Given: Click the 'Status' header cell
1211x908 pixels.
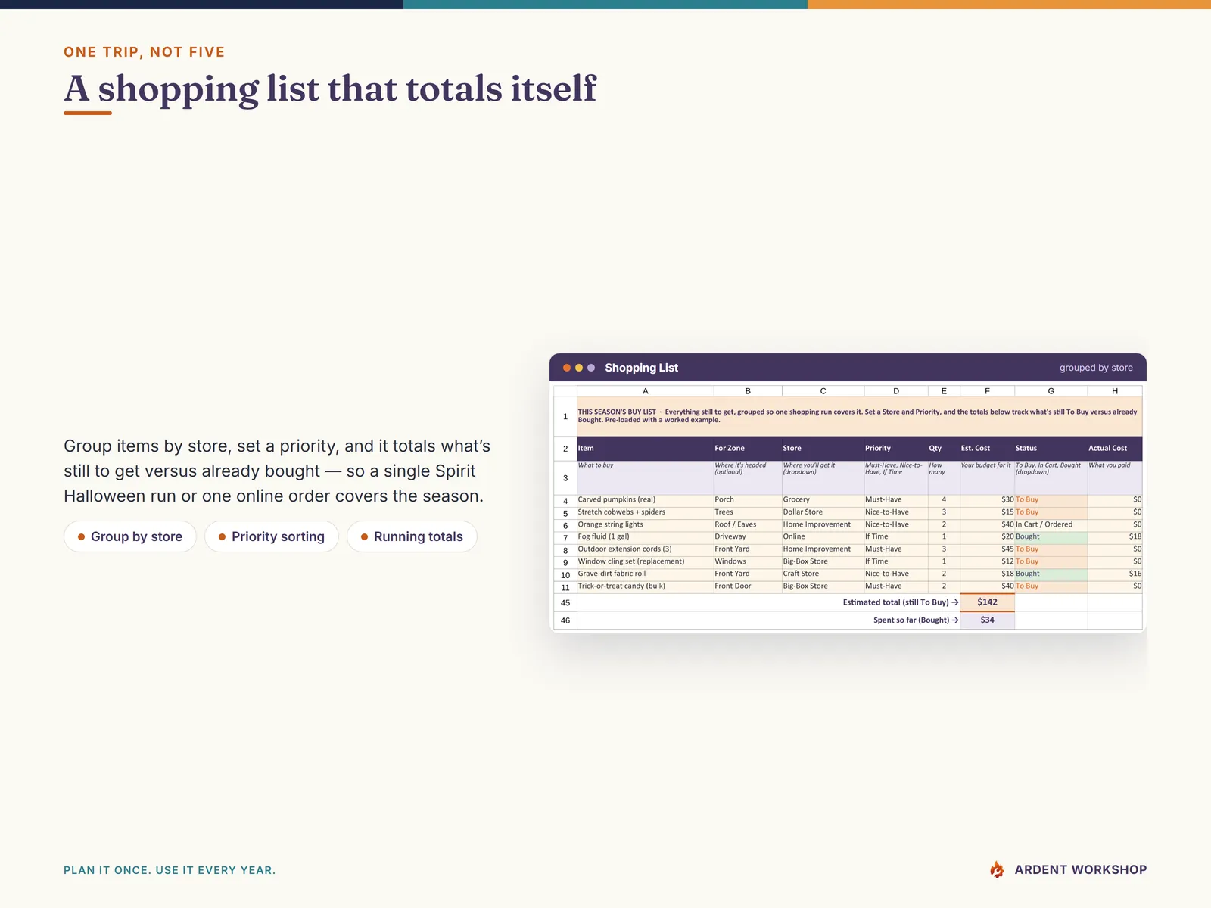Looking at the screenshot, I should (x=1051, y=448).
